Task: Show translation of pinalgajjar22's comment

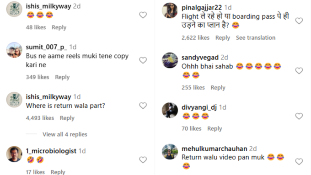Action: [x=256, y=37]
